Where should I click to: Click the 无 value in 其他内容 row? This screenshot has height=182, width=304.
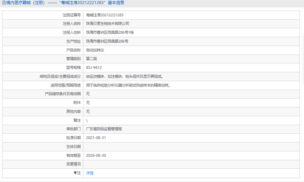pos(88,111)
